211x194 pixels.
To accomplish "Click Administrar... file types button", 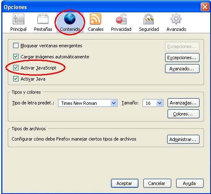I will (x=183, y=139).
